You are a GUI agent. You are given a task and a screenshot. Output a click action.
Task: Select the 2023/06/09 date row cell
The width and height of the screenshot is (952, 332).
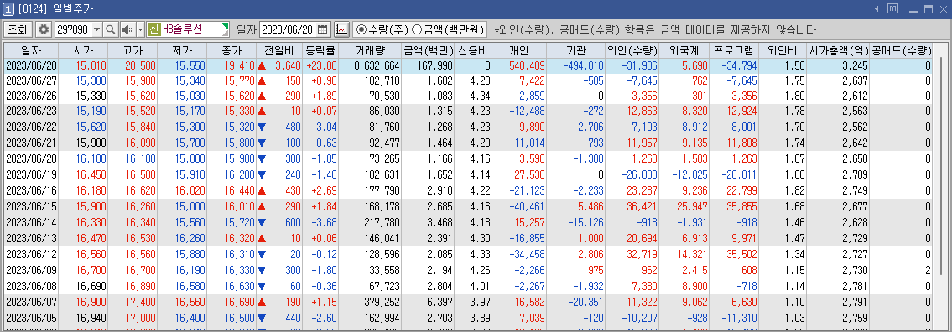(x=30, y=270)
